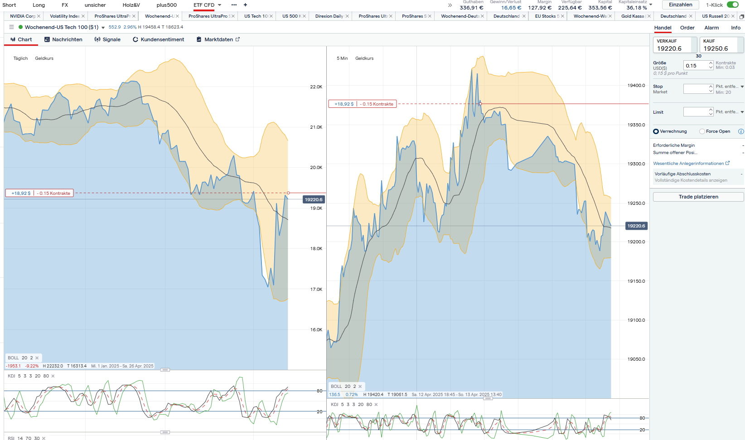745x440 pixels.
Task: Change the daily chart timeframe Täglich
Action: (20, 58)
